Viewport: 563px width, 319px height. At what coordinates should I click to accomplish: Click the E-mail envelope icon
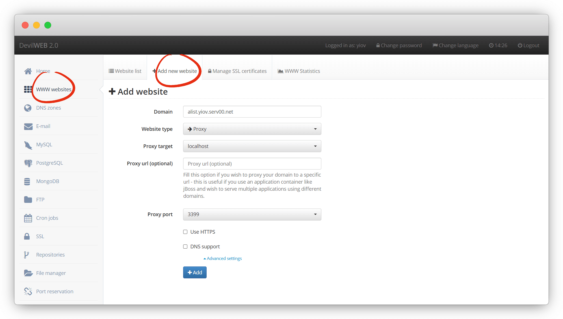point(28,126)
